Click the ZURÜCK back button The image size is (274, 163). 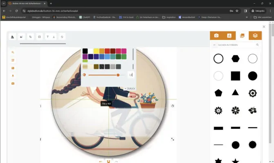point(130,89)
